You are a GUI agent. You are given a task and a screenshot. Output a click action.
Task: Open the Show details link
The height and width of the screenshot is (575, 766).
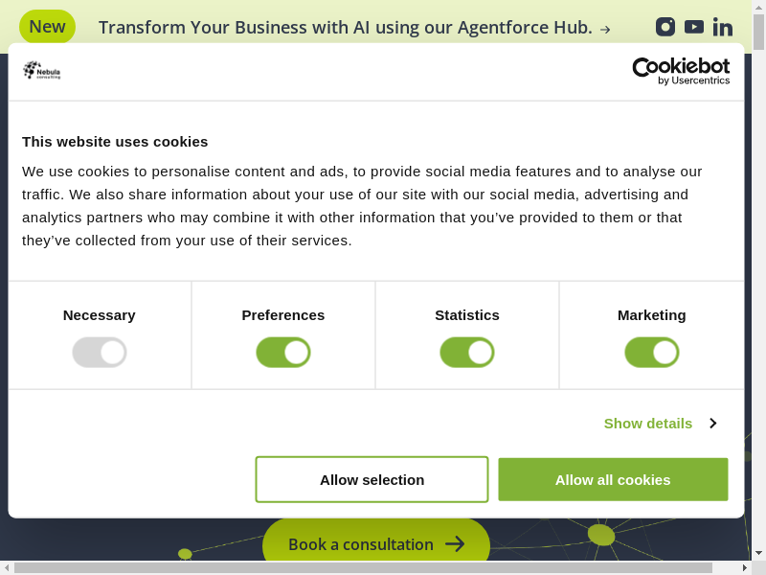[x=648, y=423]
